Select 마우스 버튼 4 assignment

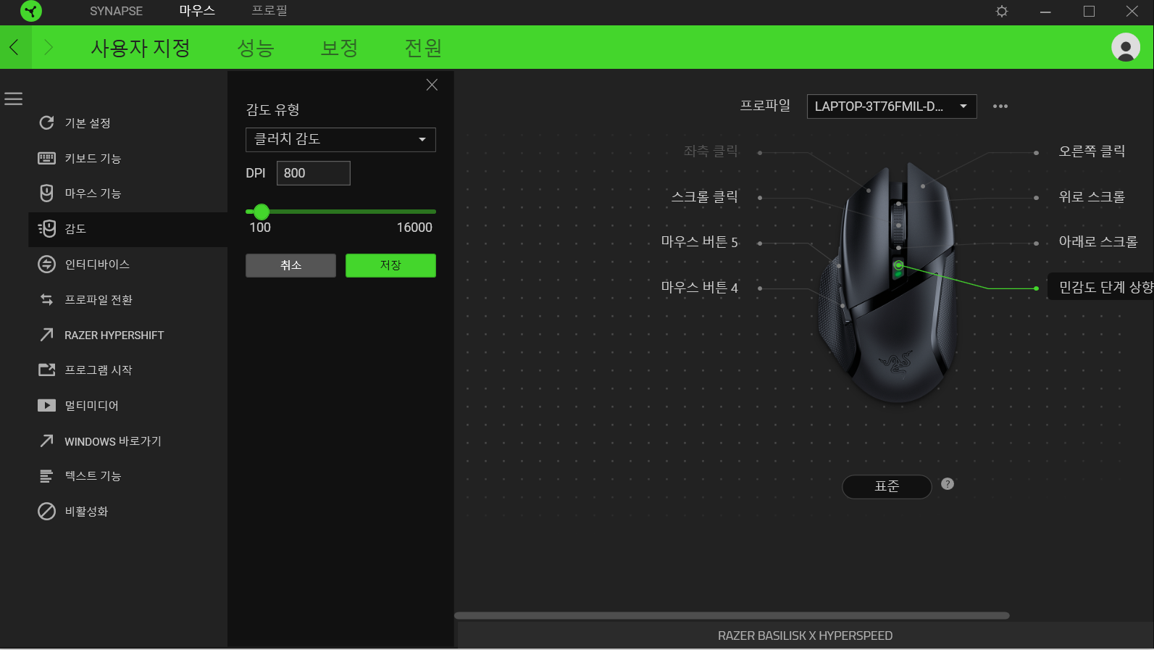pos(700,288)
